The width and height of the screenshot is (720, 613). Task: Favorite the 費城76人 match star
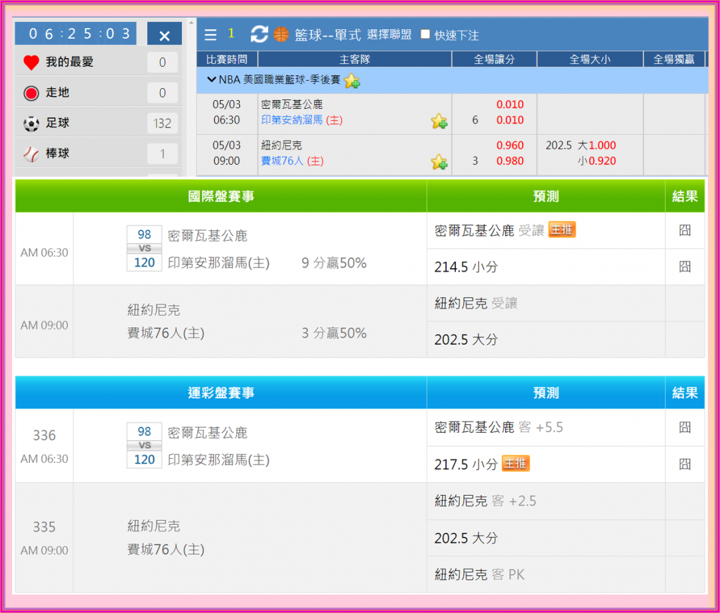click(439, 161)
